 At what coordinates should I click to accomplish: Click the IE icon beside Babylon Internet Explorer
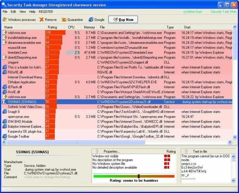[5, 126]
